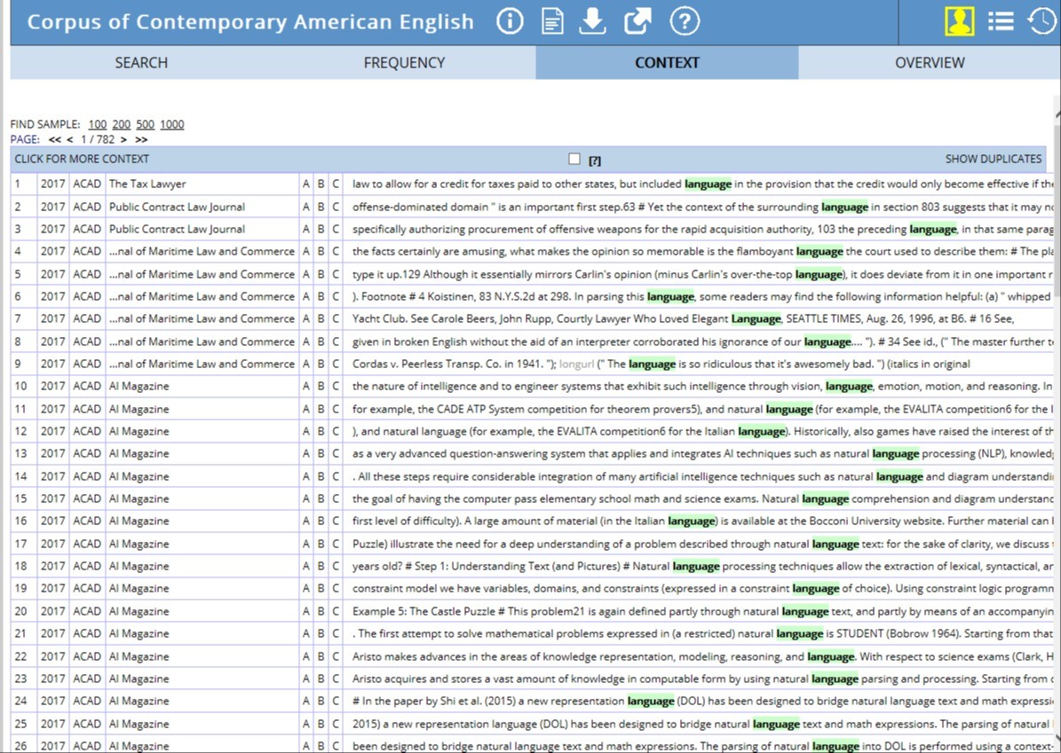
Task: Select the 100 sample size link
Action: (98, 124)
